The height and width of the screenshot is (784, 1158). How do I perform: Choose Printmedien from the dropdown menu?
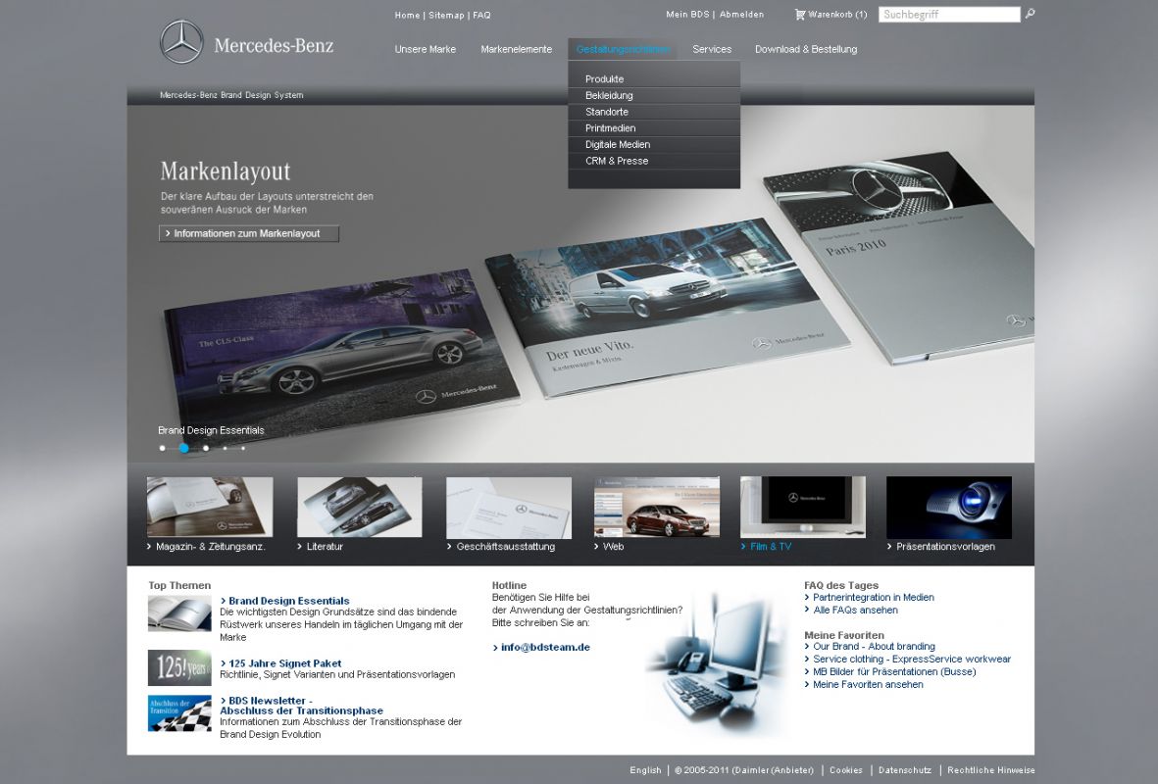[x=611, y=128]
